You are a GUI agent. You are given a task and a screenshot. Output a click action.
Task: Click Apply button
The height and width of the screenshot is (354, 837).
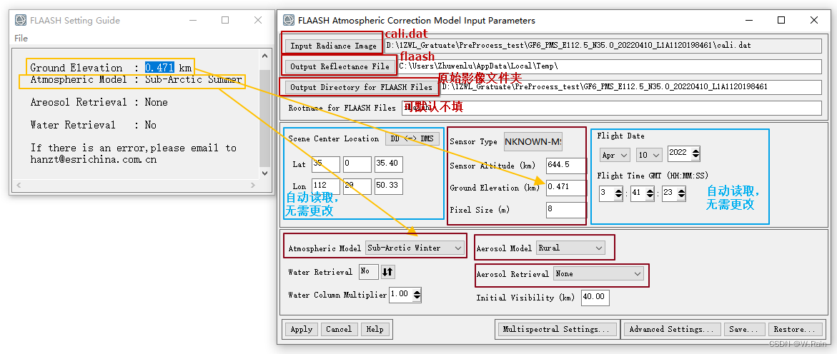(302, 329)
